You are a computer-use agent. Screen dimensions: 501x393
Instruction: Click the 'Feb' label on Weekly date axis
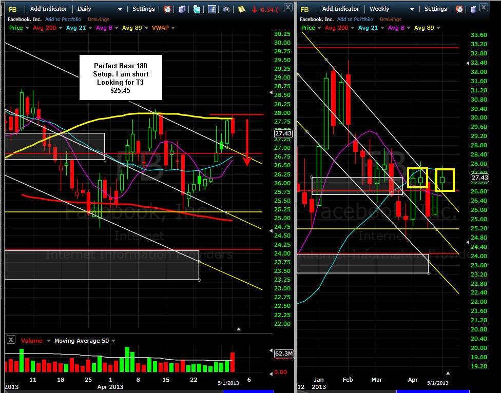pos(348,380)
